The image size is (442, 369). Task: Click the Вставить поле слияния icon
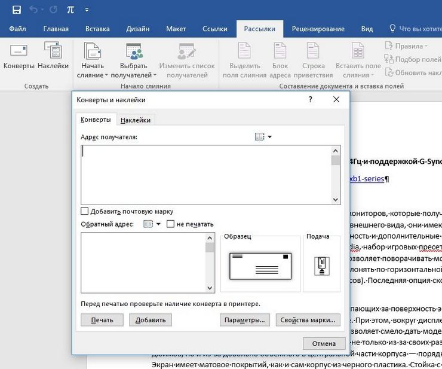pyautogui.click(x=358, y=51)
